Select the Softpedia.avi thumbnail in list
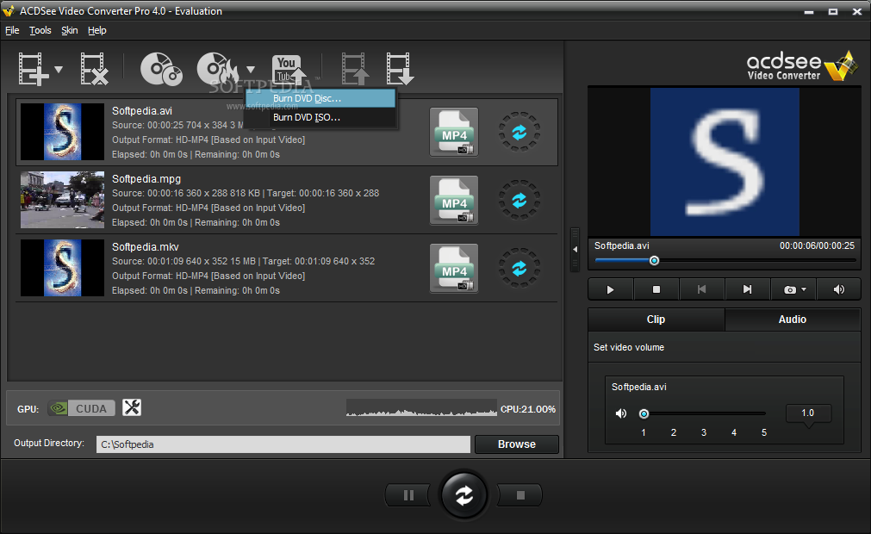871x534 pixels. click(62, 132)
